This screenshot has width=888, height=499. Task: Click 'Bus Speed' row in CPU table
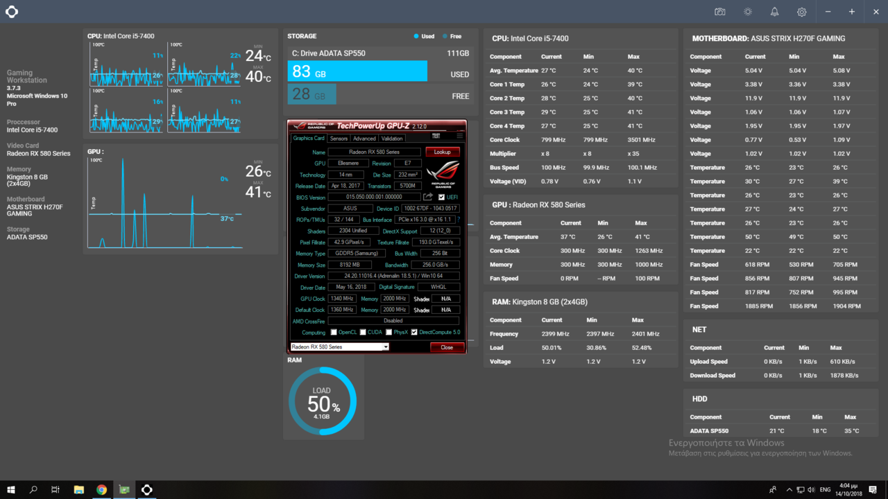tap(504, 168)
